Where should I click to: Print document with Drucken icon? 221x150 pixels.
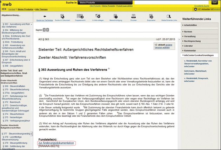tap(133, 16)
